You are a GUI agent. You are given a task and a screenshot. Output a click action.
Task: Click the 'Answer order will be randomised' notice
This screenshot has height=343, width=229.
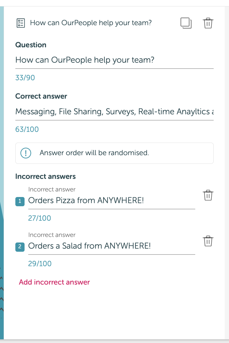point(114,153)
